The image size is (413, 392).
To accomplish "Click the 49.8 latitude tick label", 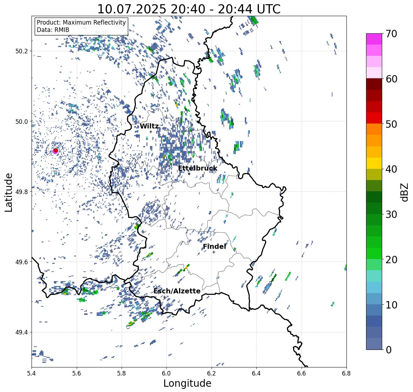I will click(22, 192).
